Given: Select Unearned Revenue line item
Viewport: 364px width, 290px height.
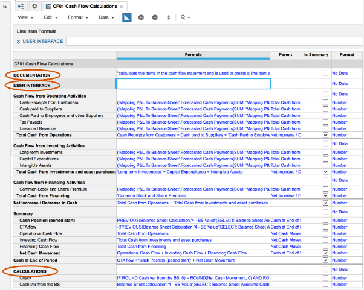Looking at the screenshot, I should [x=65, y=128].
